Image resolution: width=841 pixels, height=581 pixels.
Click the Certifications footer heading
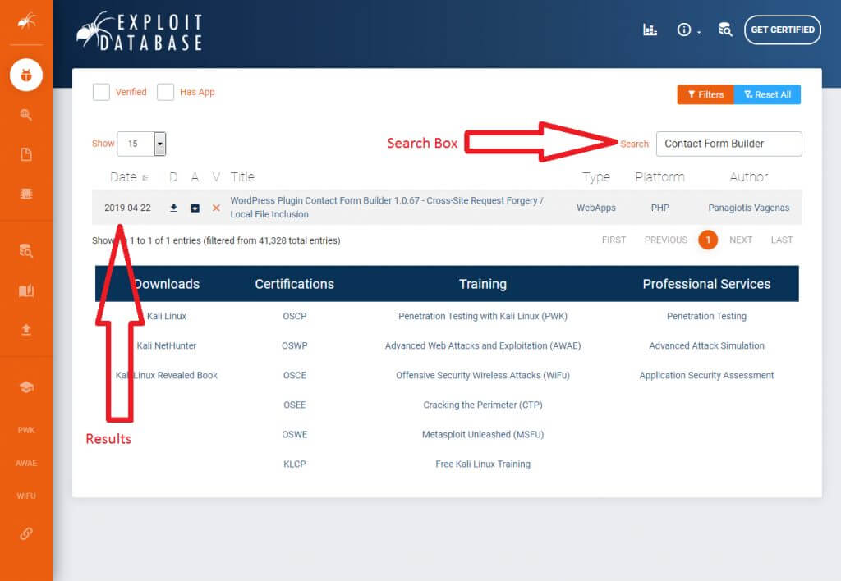295,284
